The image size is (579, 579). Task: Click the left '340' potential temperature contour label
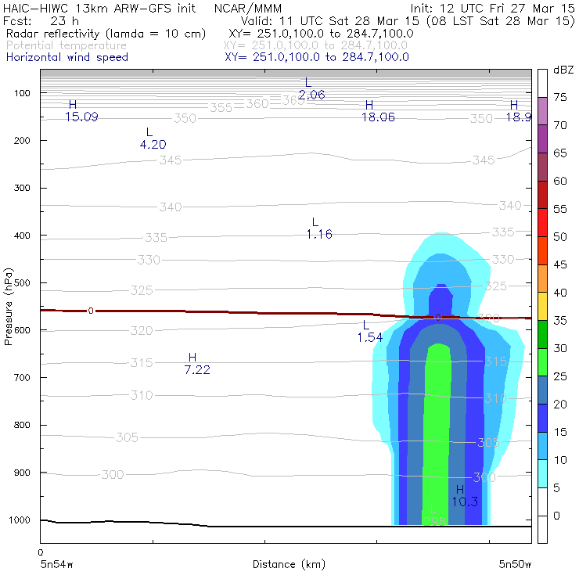(171, 207)
